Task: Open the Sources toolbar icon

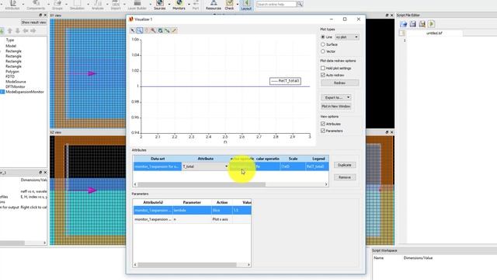Action: 160,5
